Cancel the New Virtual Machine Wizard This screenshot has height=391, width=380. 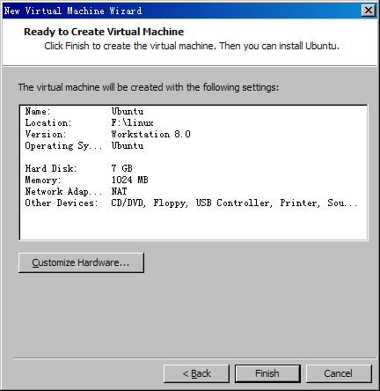339,373
